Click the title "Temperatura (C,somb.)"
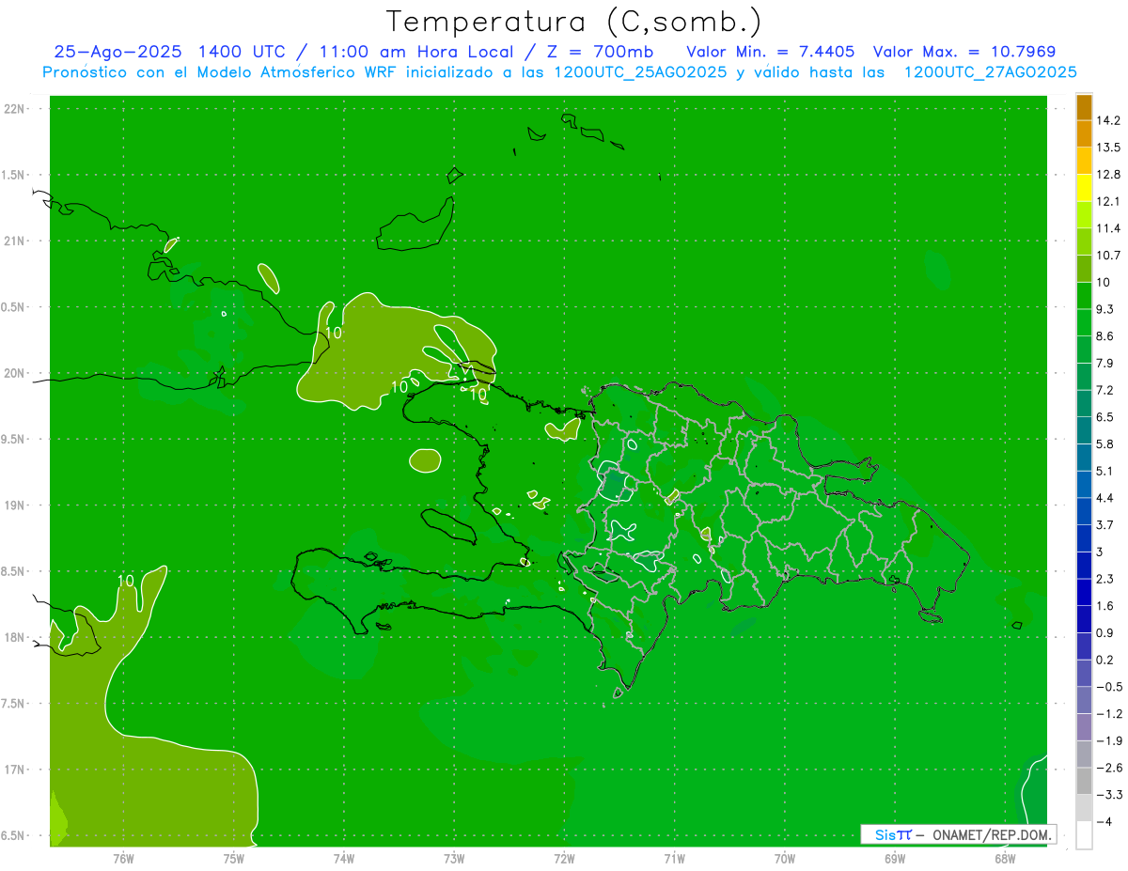 coord(573,21)
